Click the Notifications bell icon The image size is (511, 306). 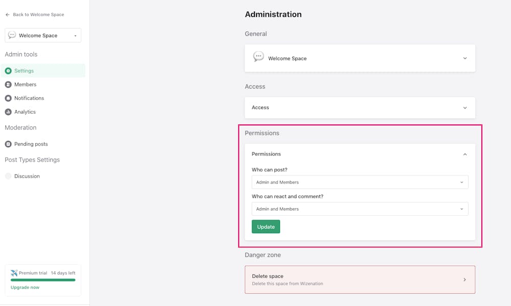pyautogui.click(x=8, y=98)
